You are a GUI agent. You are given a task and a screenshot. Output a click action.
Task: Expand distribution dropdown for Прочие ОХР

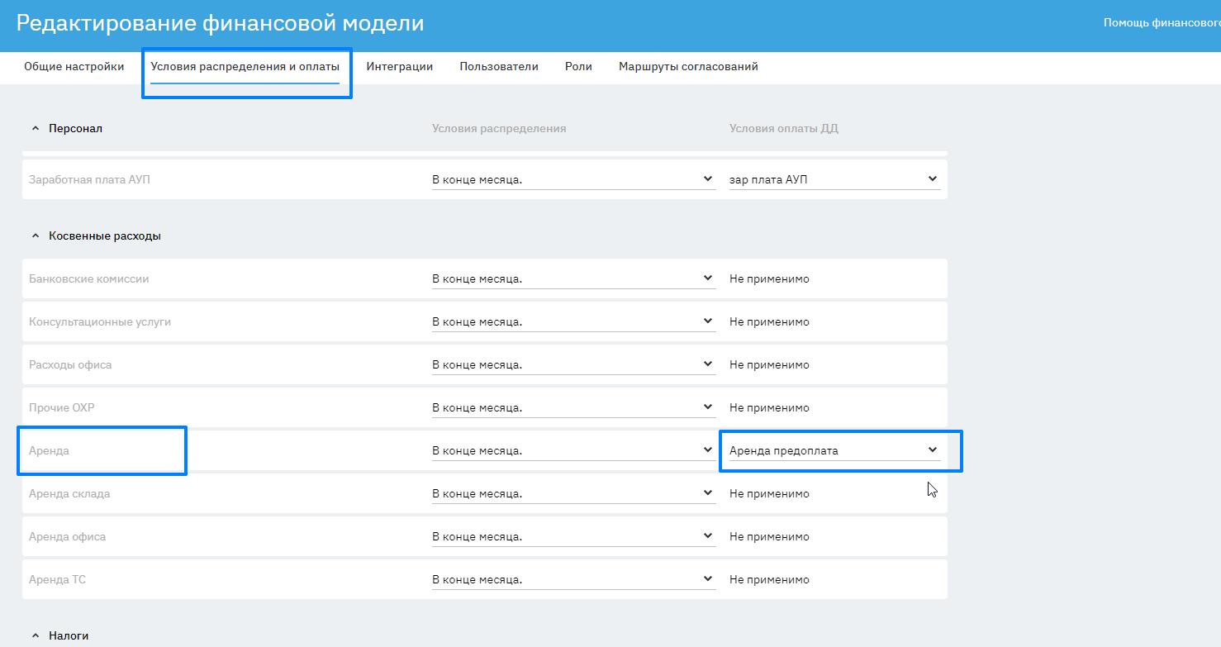click(573, 408)
